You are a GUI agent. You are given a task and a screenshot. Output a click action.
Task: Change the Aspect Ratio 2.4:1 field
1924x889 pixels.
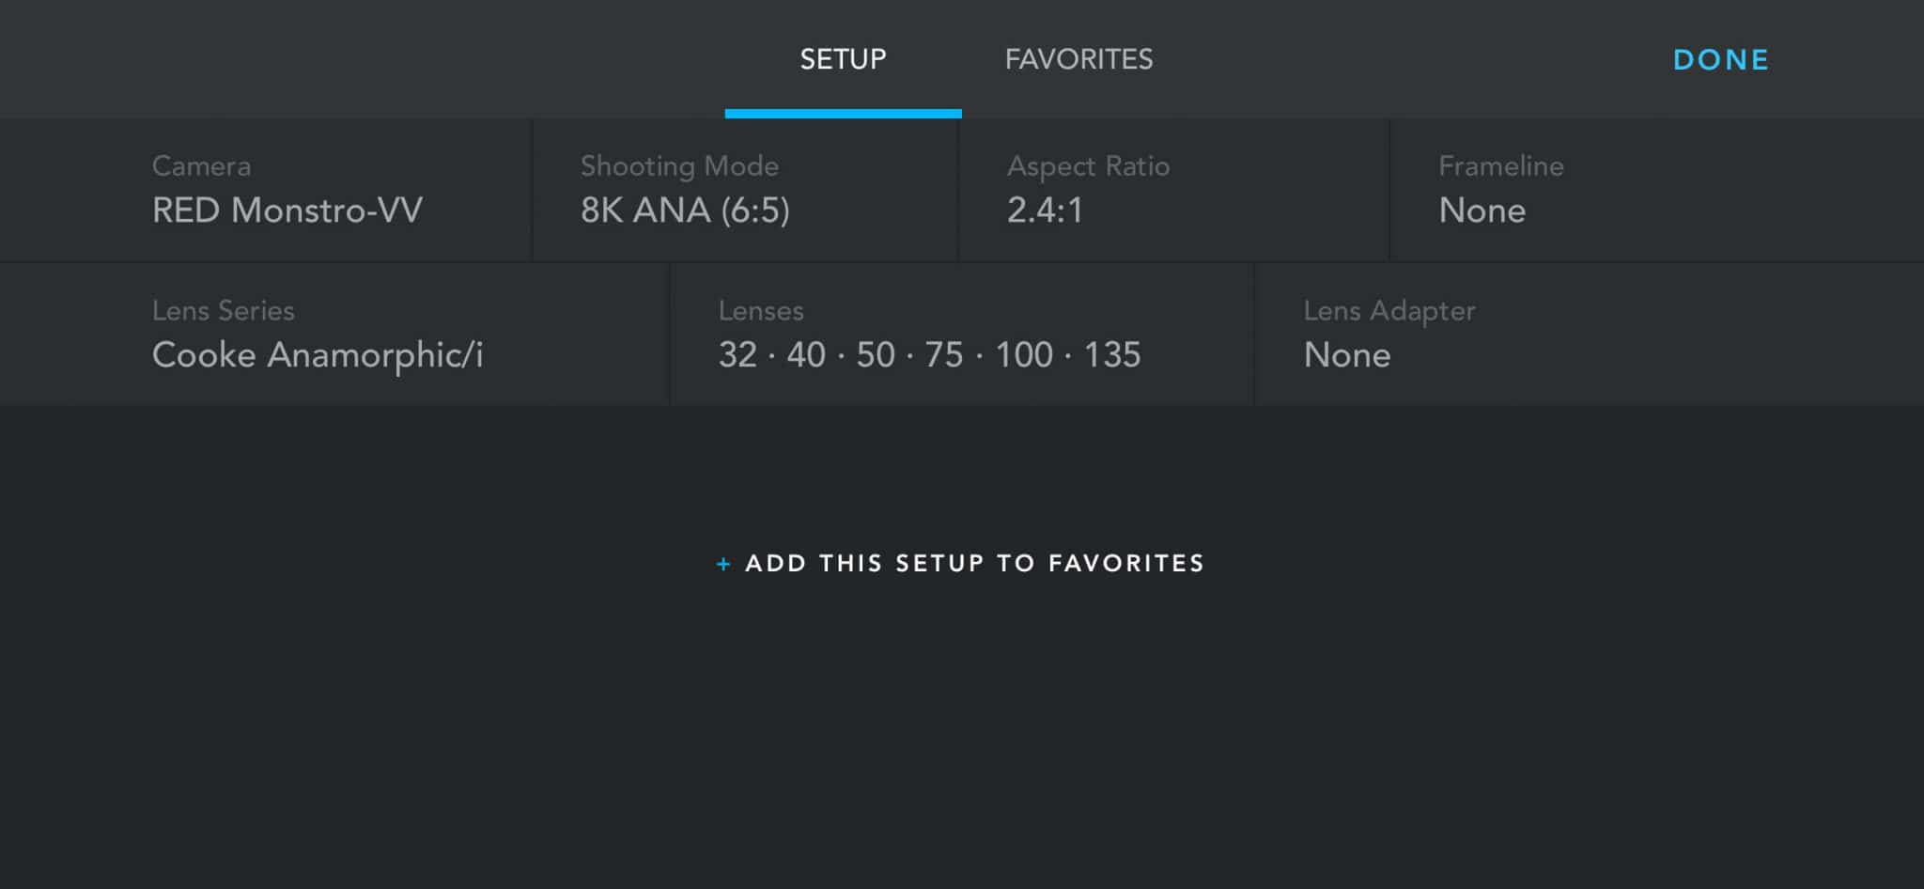pyautogui.click(x=1173, y=190)
